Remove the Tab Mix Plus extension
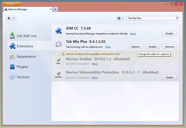Image resolution: width=186 pixels, height=128 pixels. [169, 47]
